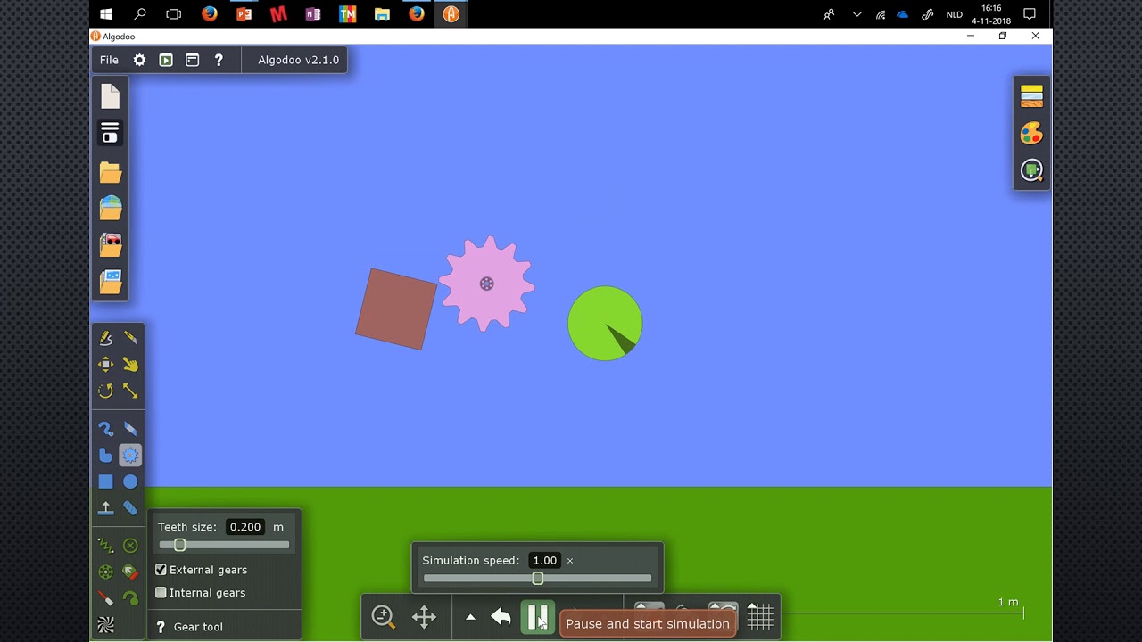The image size is (1142, 642).
Task: Select the Rotate tool
Action: click(105, 391)
